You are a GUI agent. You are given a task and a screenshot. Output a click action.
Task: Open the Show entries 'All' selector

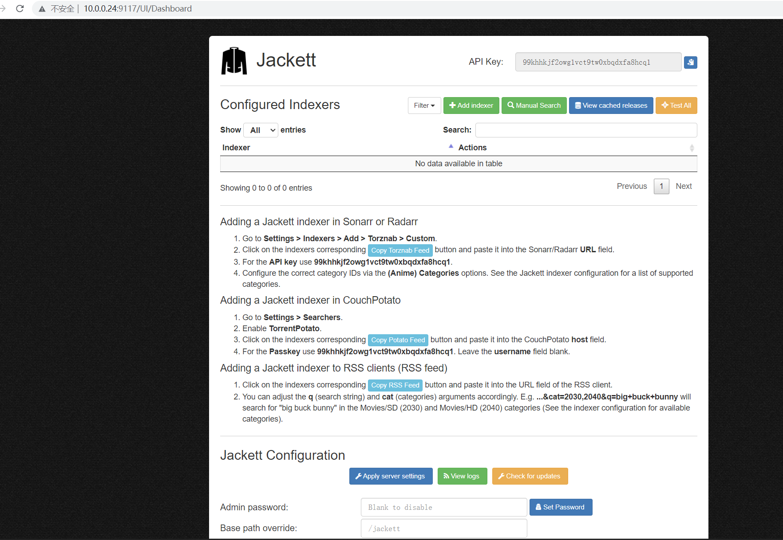click(x=261, y=130)
